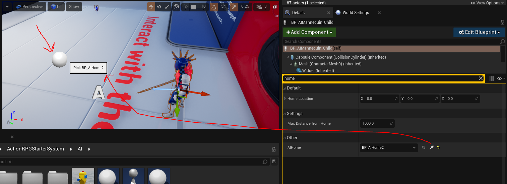The height and width of the screenshot is (184, 507).
Task: Toggle surface snapping in viewport toolbar
Action: [186, 7]
